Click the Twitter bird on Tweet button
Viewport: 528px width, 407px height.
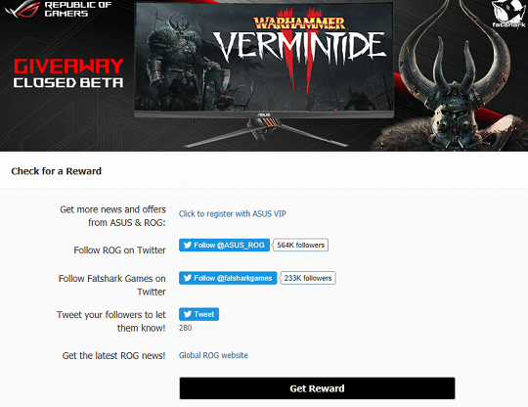[x=188, y=314]
